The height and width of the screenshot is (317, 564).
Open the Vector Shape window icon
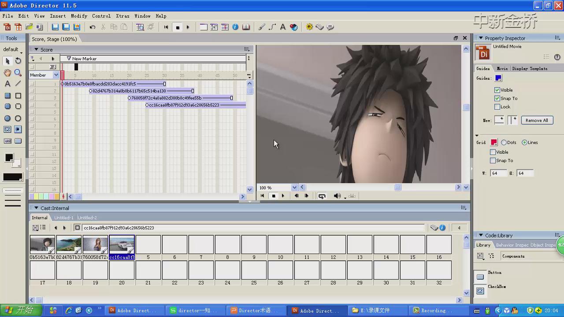point(272,27)
